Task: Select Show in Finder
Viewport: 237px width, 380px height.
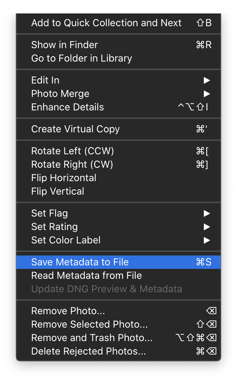Action: [x=65, y=45]
